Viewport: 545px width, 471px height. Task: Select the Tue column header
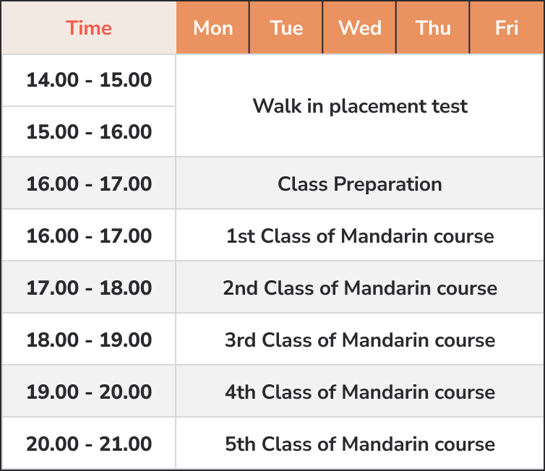click(286, 27)
